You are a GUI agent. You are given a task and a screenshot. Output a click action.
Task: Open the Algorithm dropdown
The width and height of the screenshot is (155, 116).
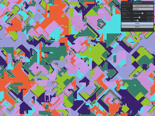(143, 6)
